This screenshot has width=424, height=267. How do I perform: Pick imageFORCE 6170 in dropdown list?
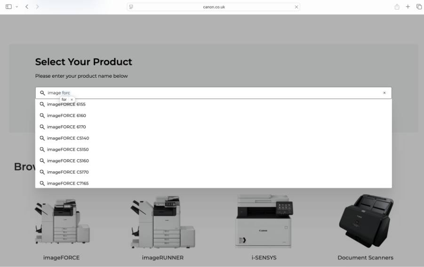(x=66, y=127)
